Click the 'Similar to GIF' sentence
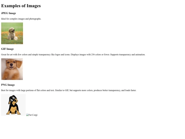This screenshot has height=139, width=185. (96, 90)
